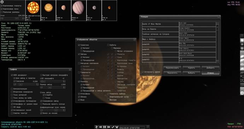This screenshot has height=129, width=244.
Task: Enable Экваториальная сетка checkbox
Action: [108, 97]
